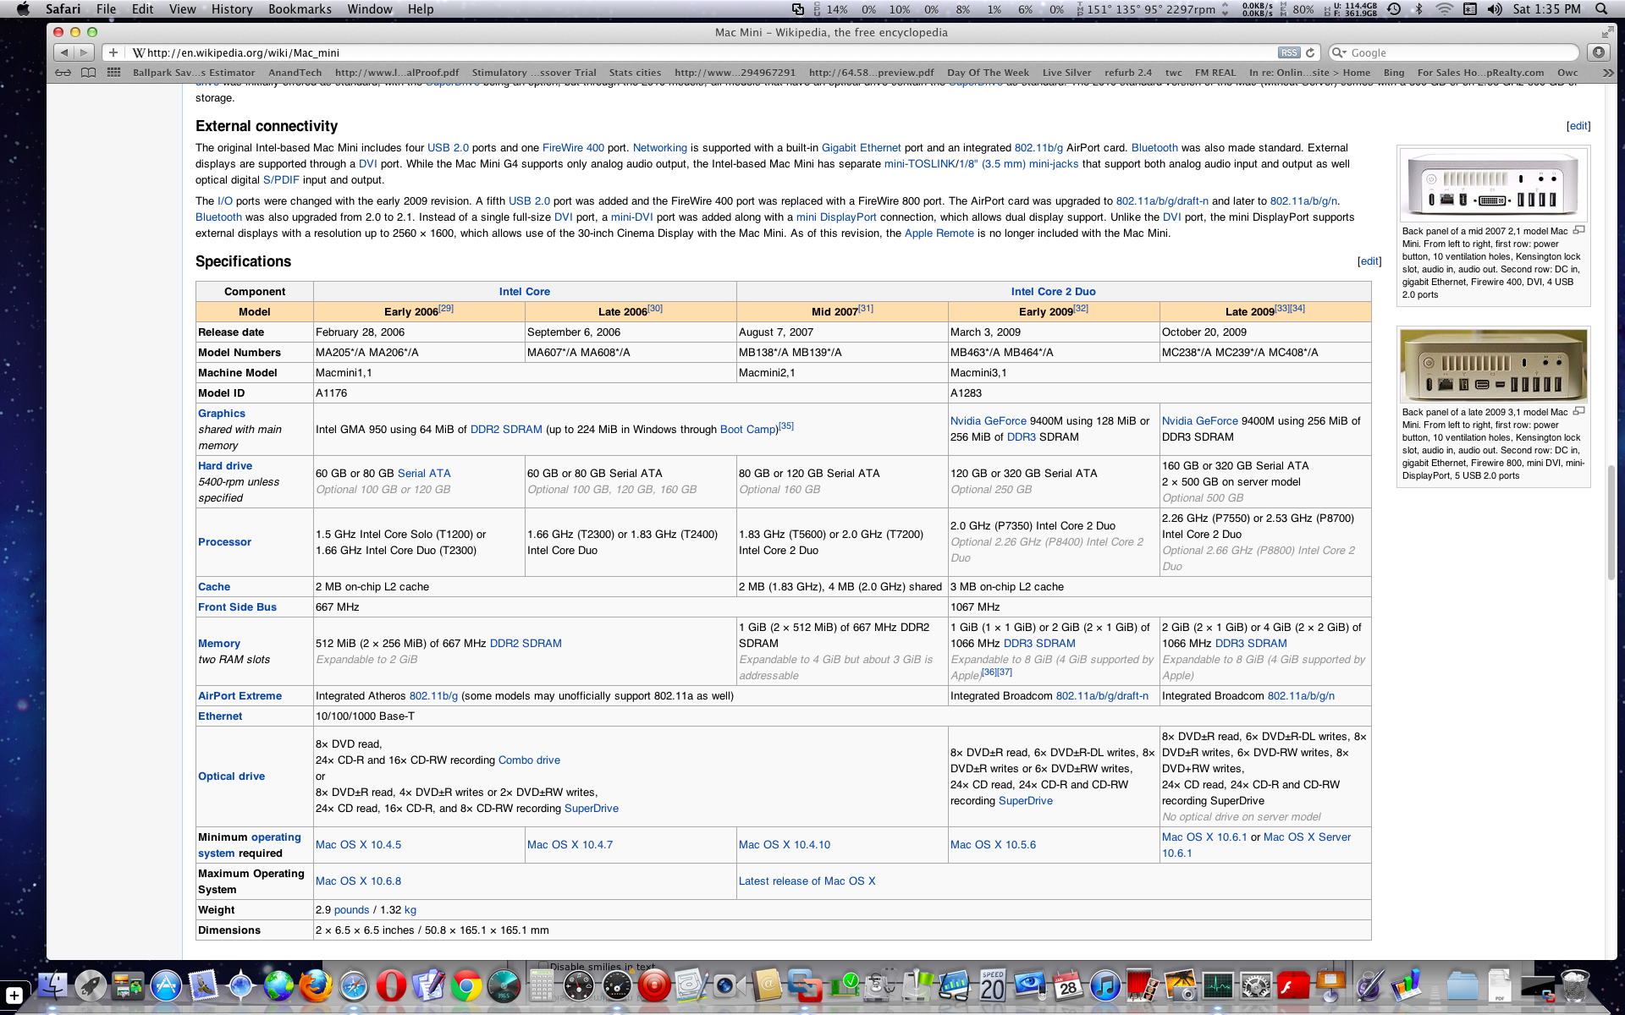
Task: Click the page vertical scrollbar thumb
Action: click(1611, 522)
